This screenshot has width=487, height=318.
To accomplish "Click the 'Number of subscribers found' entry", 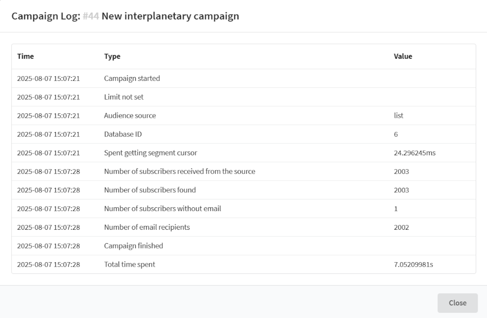I will (150, 190).
